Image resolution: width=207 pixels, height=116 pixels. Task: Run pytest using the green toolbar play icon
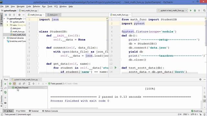coord(191,10)
